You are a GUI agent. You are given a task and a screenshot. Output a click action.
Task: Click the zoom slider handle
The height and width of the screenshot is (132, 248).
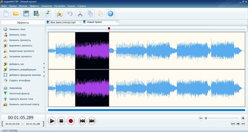click(206, 118)
